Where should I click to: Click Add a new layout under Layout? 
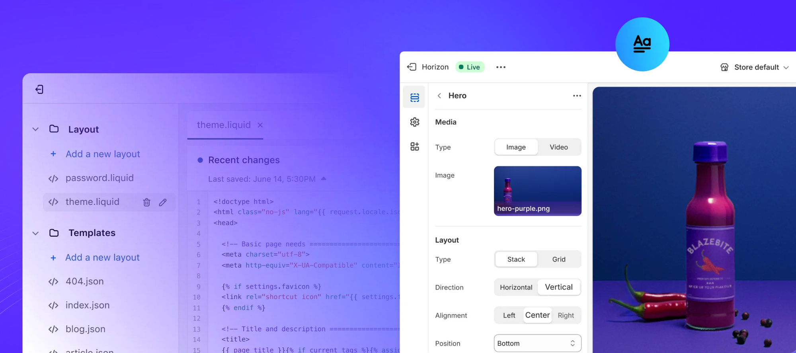(103, 154)
